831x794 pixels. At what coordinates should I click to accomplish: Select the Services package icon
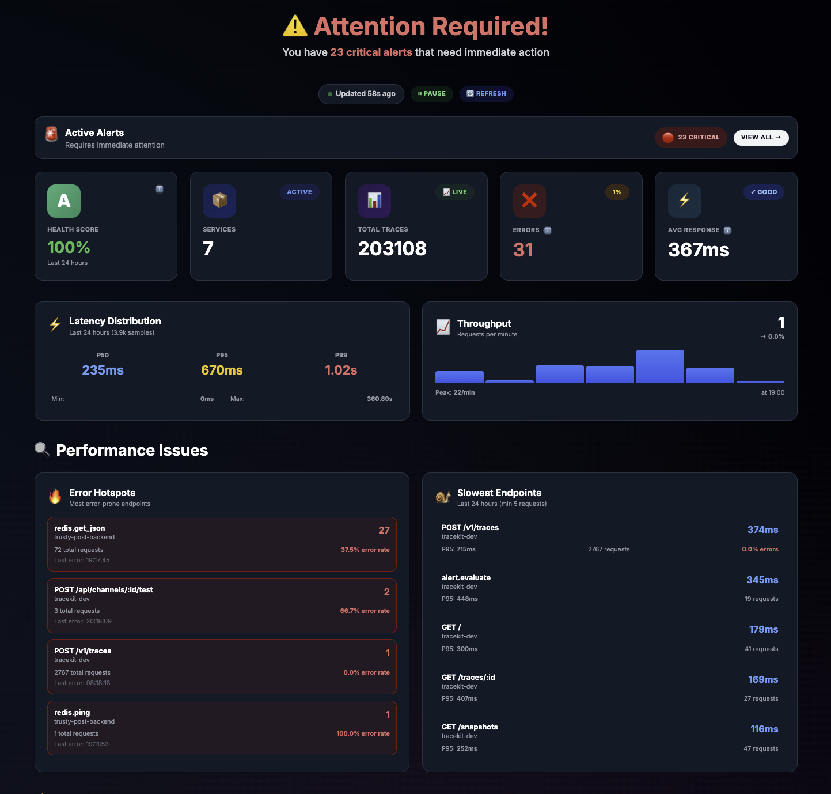pyautogui.click(x=219, y=201)
